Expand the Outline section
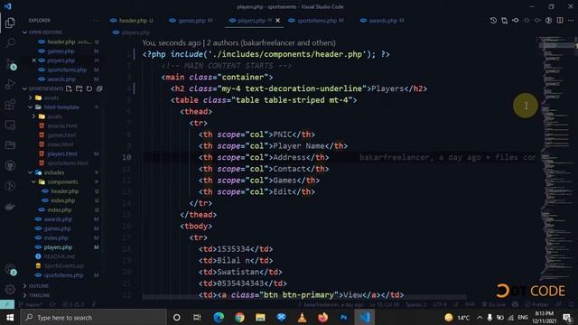 point(38,286)
